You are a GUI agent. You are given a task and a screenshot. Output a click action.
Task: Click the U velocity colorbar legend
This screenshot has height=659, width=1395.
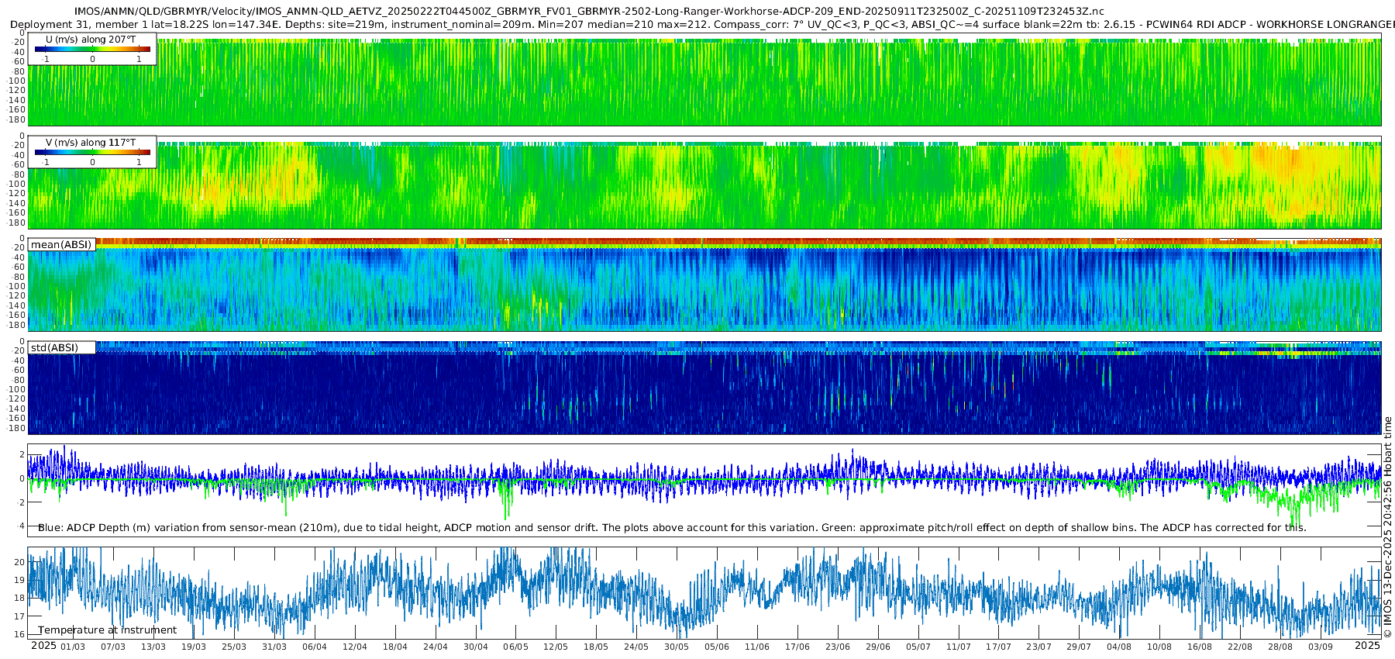click(92, 50)
